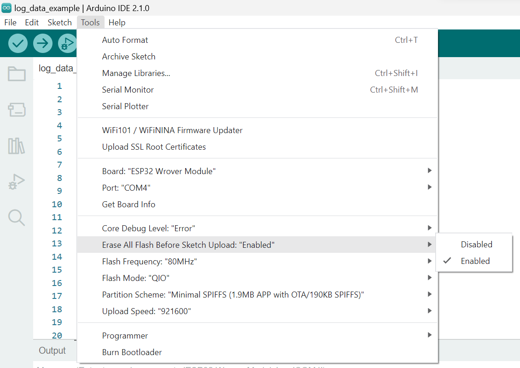This screenshot has width=520, height=368.
Task: Click Get Board Info
Action: click(x=257, y=204)
